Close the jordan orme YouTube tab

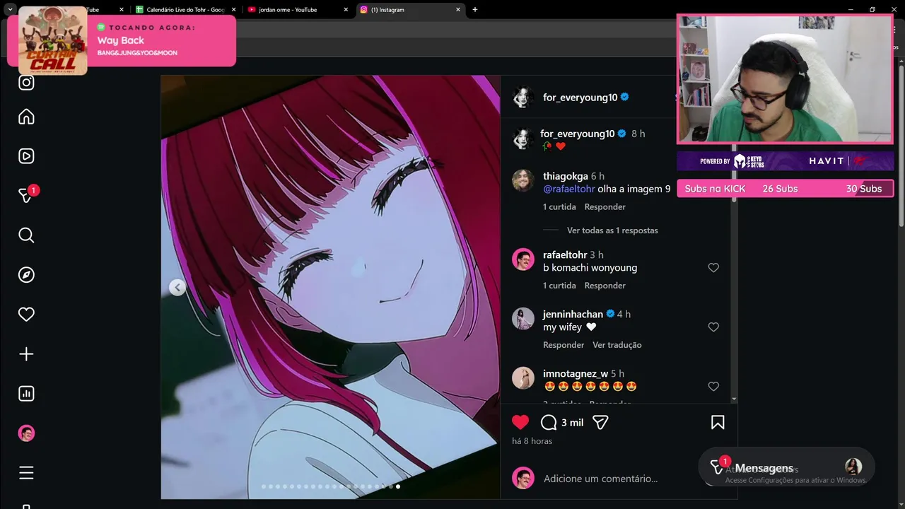(x=346, y=10)
